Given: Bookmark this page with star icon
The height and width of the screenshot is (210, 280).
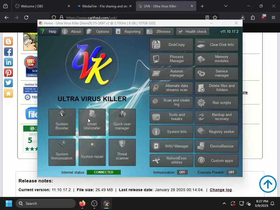Looking at the screenshot, I should pyautogui.click(x=215, y=17).
